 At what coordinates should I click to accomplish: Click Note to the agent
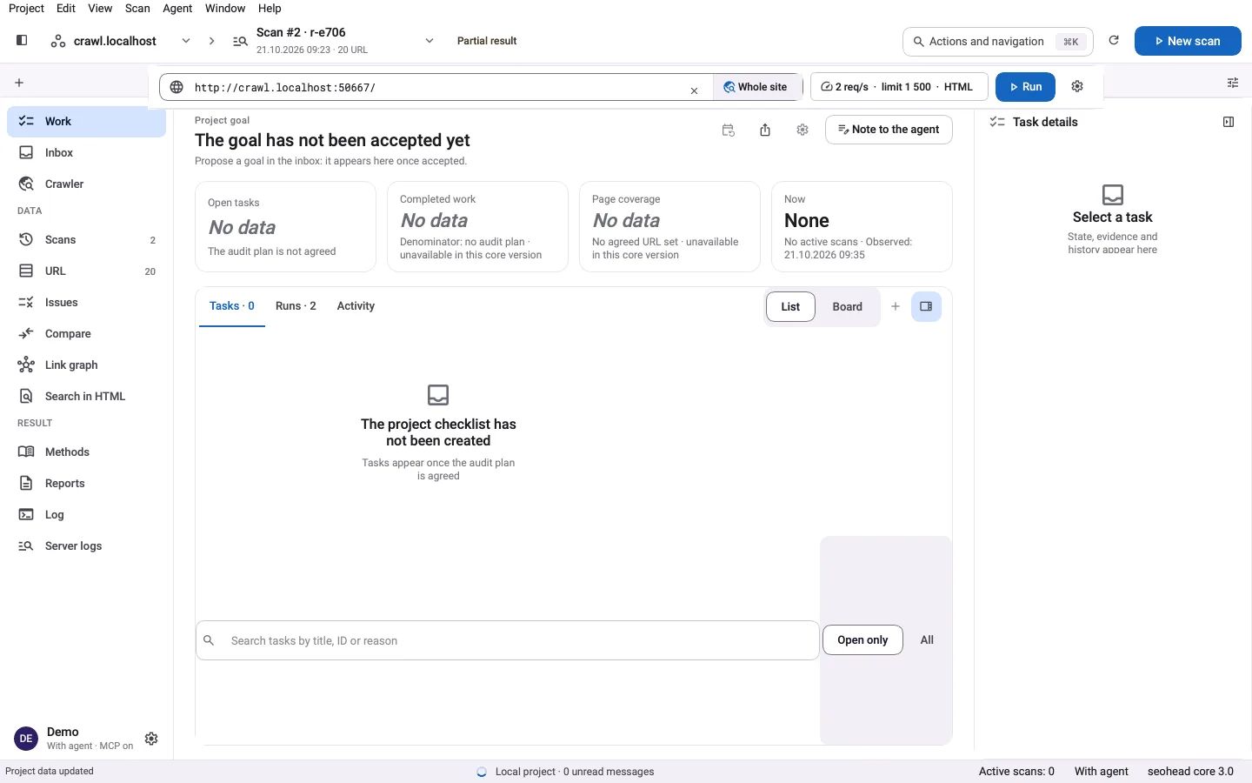click(x=889, y=130)
